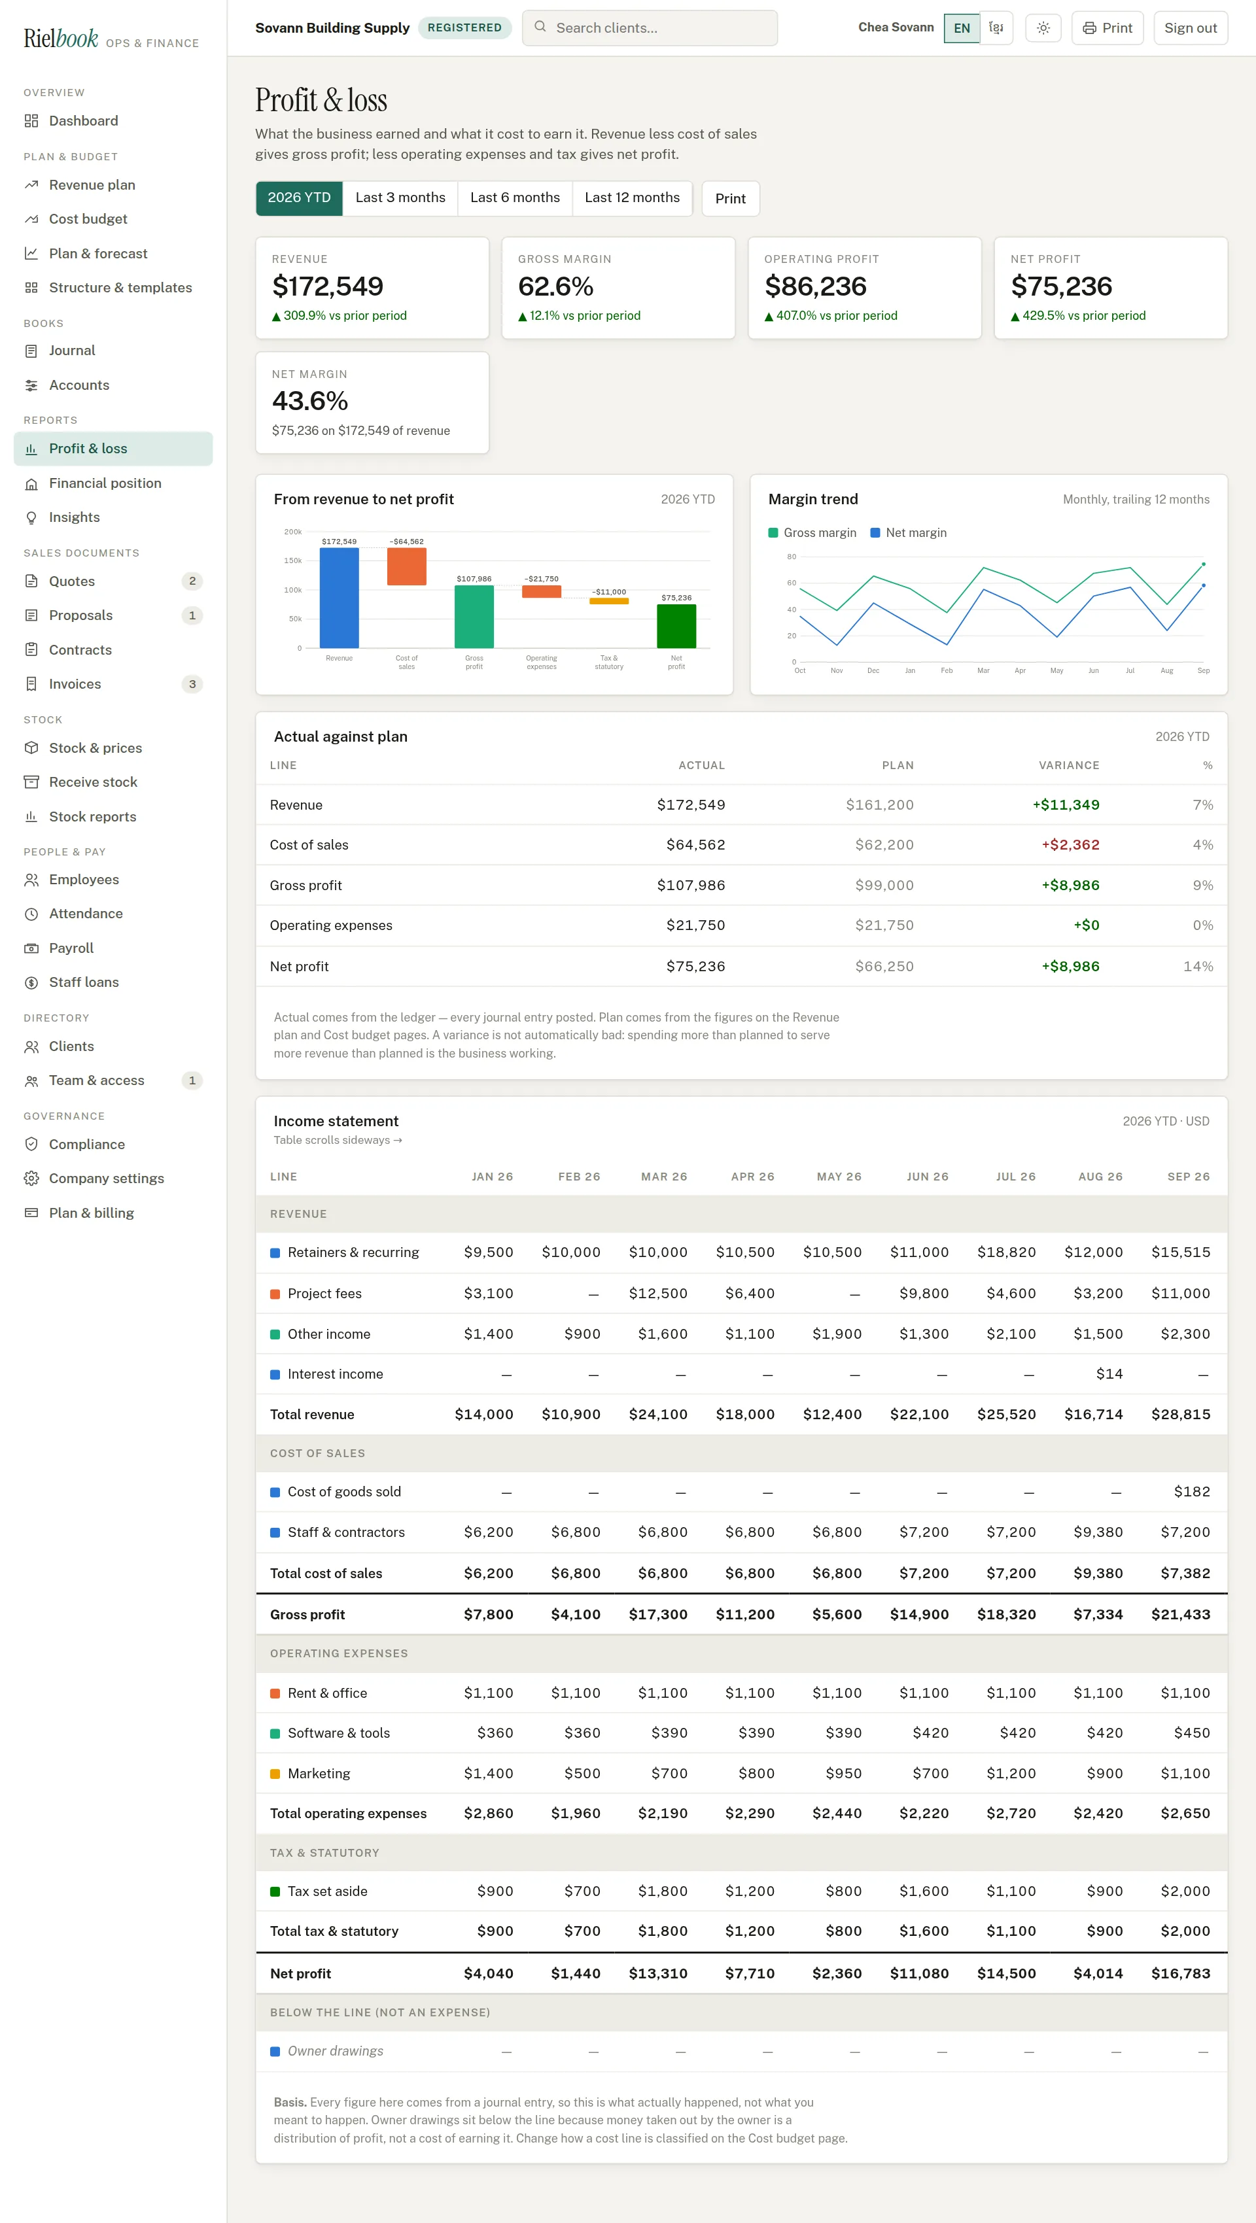Screen dimensions: 1256x2223
Task: Click the Structure & templates icon
Action: click(x=31, y=287)
